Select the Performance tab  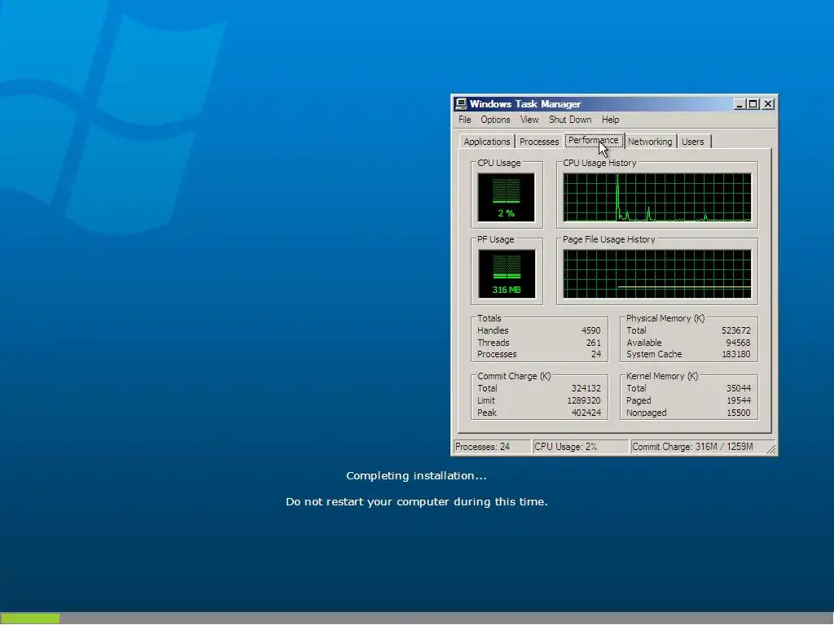594,140
